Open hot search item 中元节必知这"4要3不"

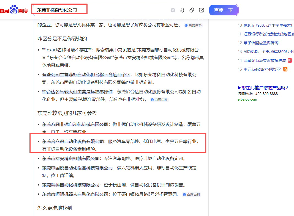tap(262, 69)
